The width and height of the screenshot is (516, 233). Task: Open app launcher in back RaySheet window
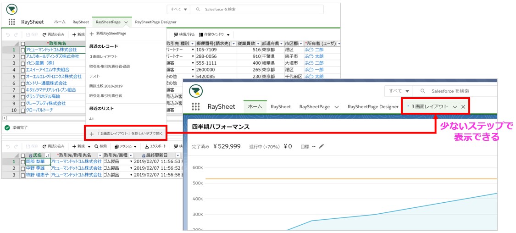11,22
